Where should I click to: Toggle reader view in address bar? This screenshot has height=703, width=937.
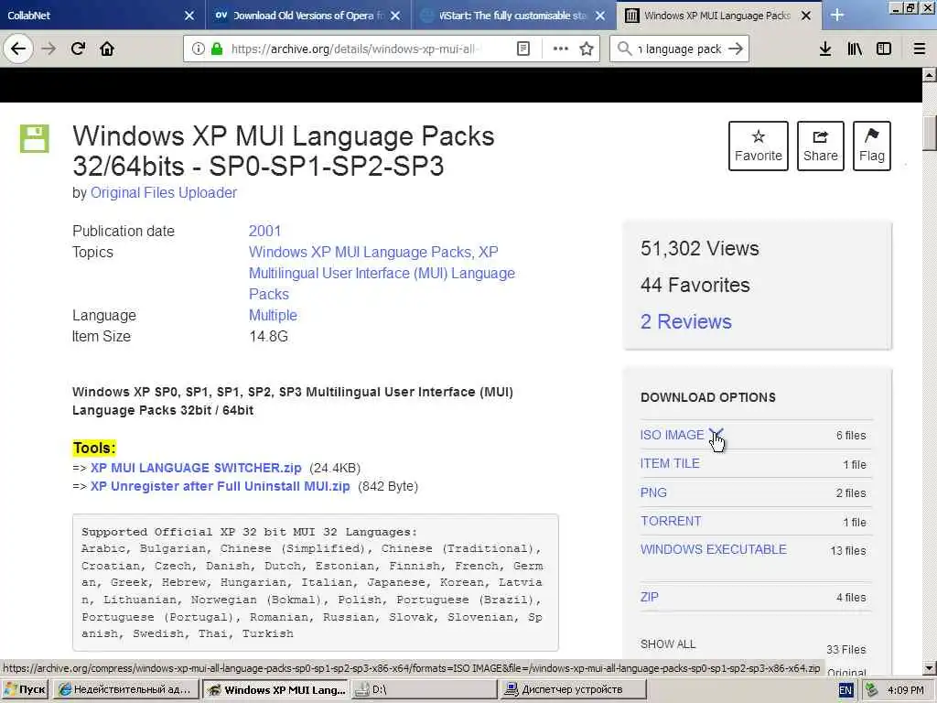[522, 49]
